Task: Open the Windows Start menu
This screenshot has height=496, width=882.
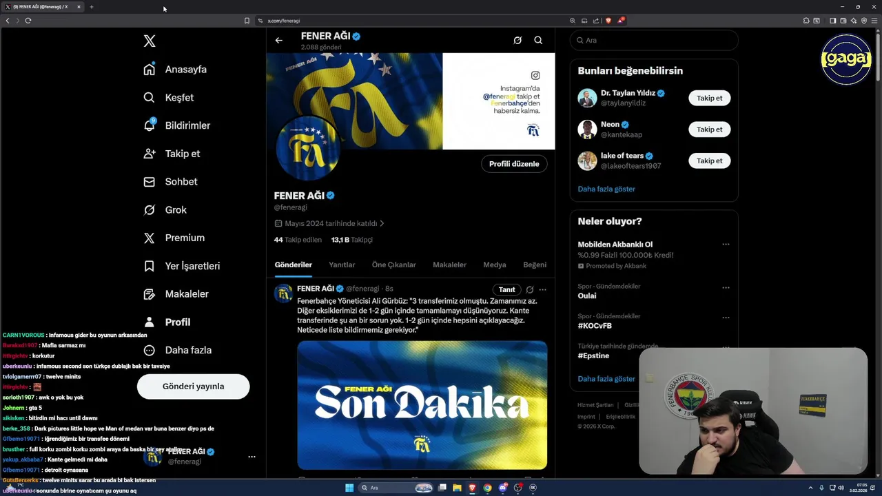Action: coord(349,488)
